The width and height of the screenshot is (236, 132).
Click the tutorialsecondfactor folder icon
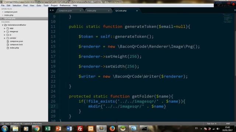click(x=6, y=25)
